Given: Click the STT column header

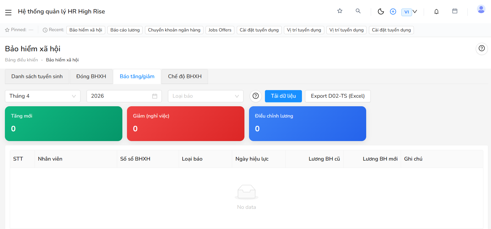Looking at the screenshot, I should tap(22, 159).
